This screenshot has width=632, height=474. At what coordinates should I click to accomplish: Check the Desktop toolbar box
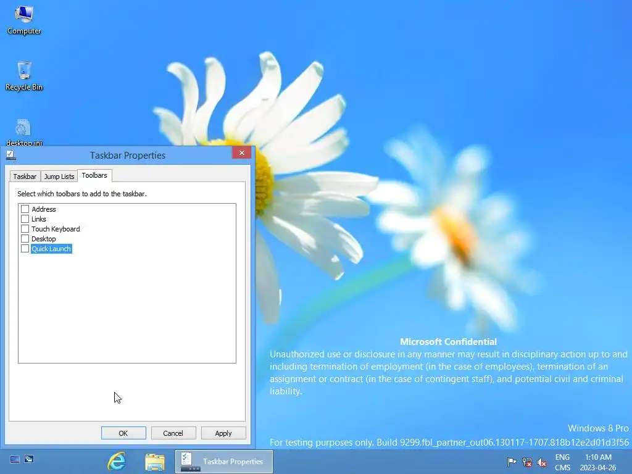25,239
